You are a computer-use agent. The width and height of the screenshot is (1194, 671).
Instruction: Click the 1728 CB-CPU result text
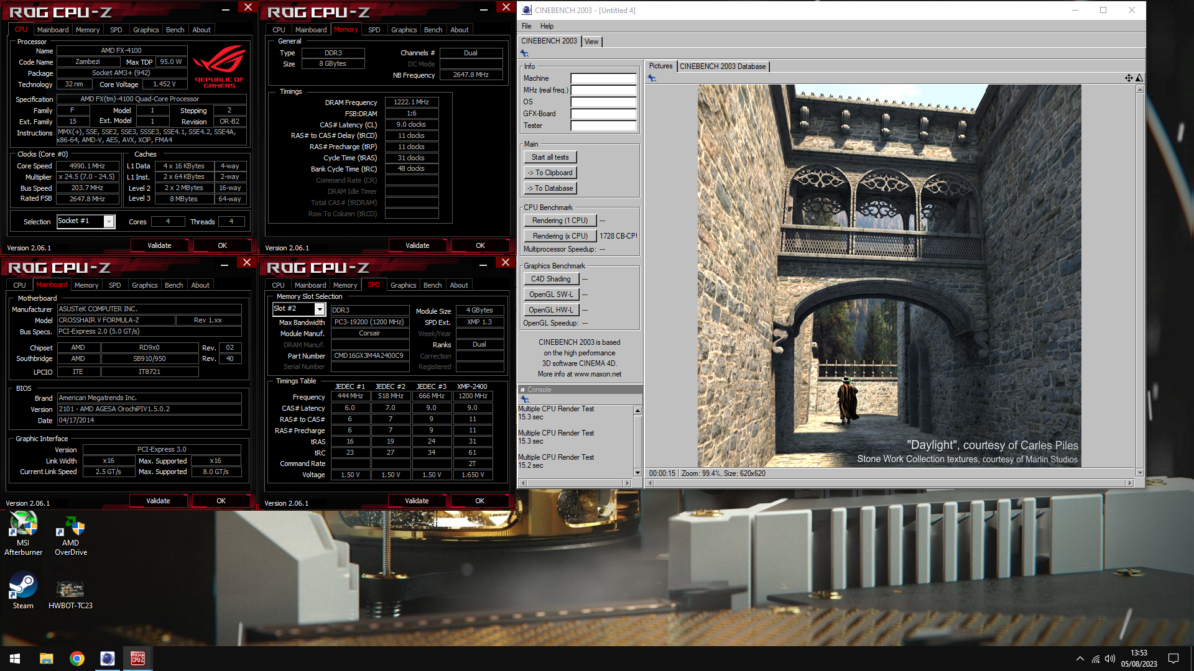[x=618, y=236]
